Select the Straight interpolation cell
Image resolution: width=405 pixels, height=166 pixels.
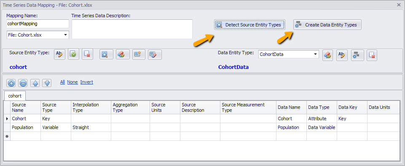(x=91, y=127)
